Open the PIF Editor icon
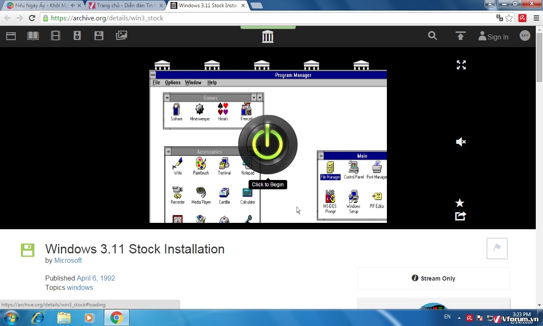This screenshot has height=326, width=543. tap(377, 200)
